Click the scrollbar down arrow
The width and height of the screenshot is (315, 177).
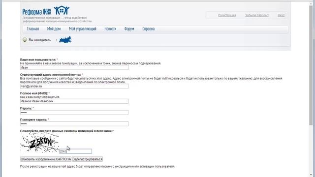pyautogui.click(x=311, y=175)
